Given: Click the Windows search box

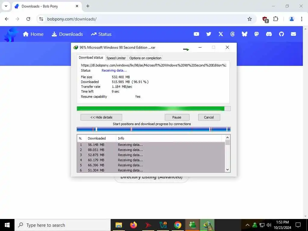Looking at the screenshot, I should tap(63, 225).
